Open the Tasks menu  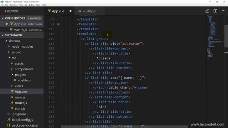point(38,5)
